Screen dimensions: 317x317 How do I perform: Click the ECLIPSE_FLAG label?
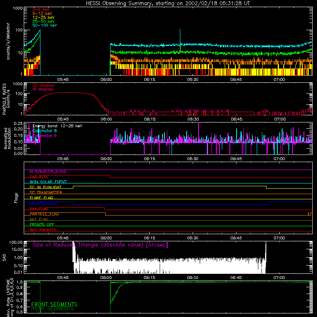[x=43, y=203]
